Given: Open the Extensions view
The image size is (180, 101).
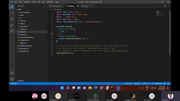Looking at the screenshot, I should pyautogui.click(x=12, y=31).
